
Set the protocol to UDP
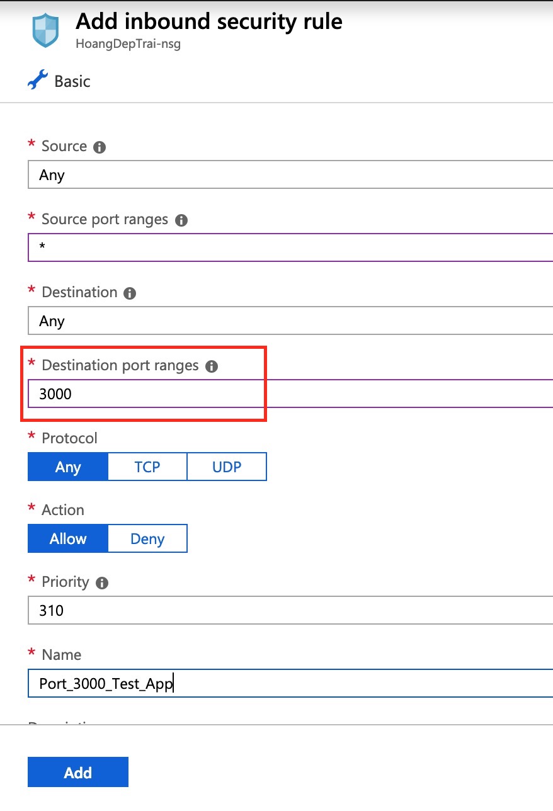coord(227,467)
